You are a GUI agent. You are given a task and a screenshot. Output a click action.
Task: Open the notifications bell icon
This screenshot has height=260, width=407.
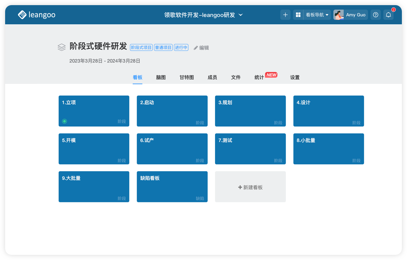click(x=388, y=15)
